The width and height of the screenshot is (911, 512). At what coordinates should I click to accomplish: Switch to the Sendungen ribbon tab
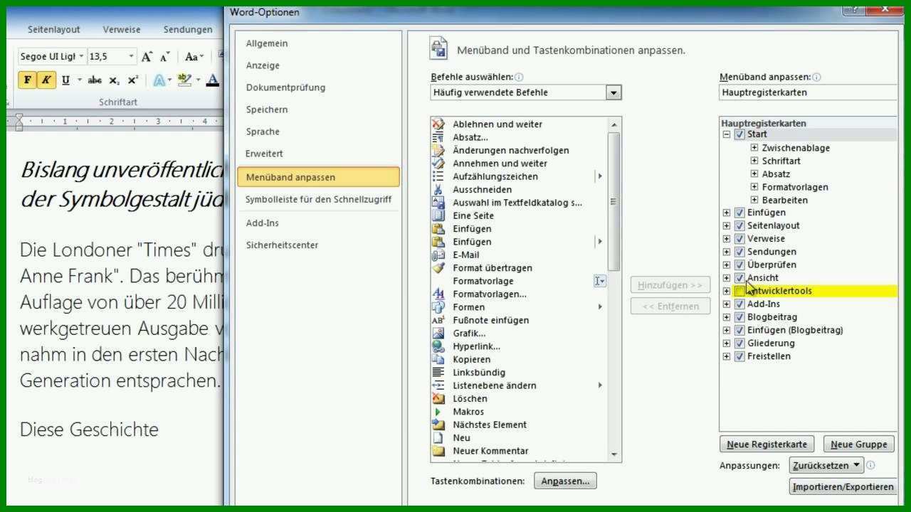(x=188, y=30)
